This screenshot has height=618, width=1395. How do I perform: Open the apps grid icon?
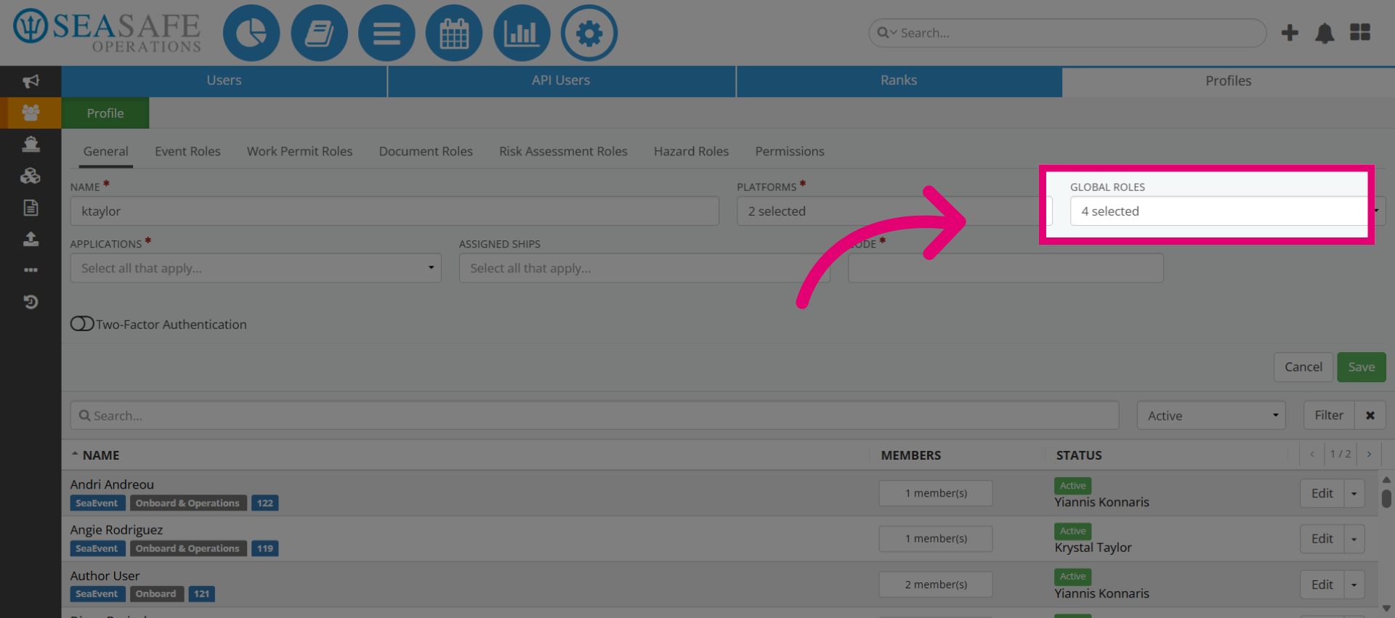point(1360,33)
